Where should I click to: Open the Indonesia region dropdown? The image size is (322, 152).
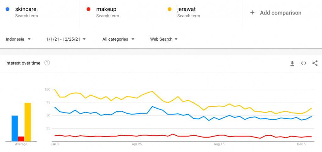18,39
